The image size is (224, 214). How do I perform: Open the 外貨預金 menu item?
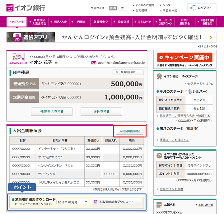click(101, 22)
